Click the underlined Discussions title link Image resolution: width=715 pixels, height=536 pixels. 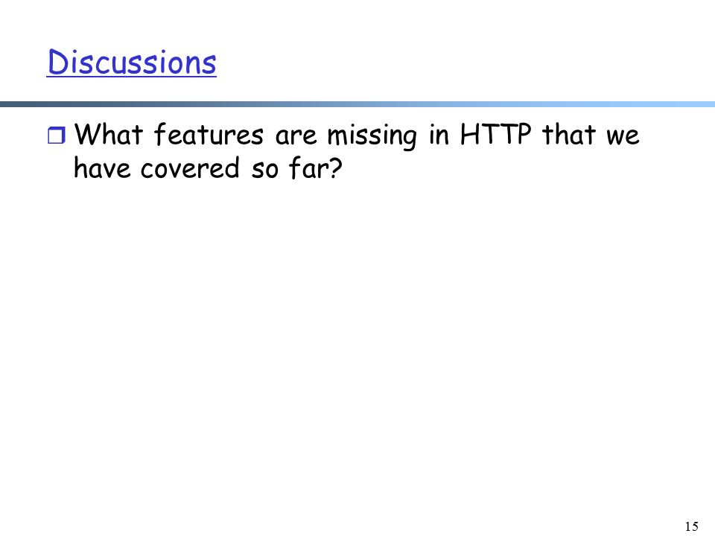point(132,62)
